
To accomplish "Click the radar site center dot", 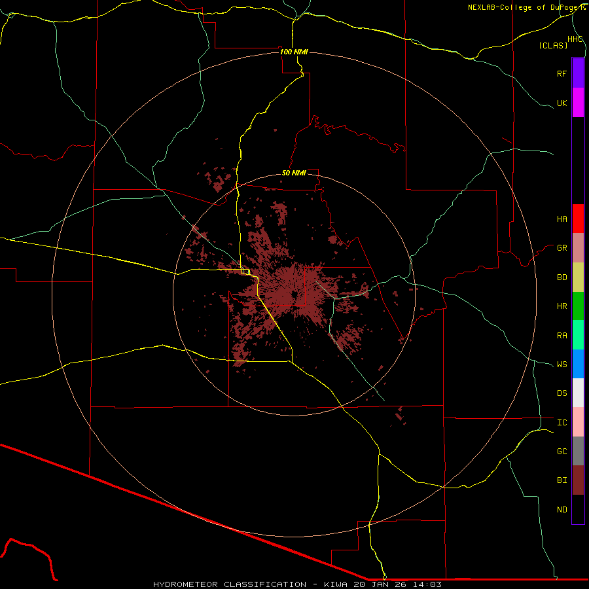I will pyautogui.click(x=294, y=294).
